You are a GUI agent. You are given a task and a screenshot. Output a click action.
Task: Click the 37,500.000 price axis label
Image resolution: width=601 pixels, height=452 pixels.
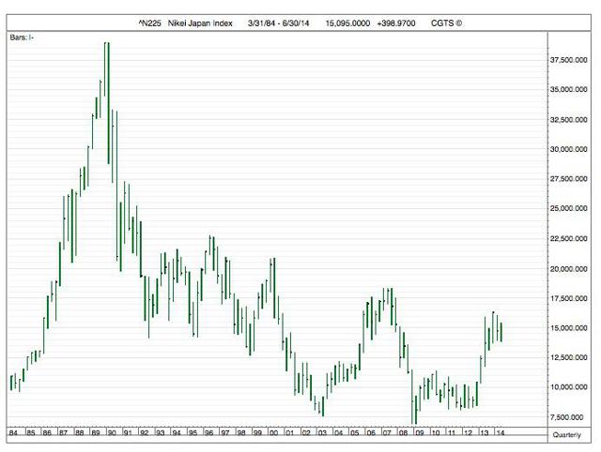click(x=569, y=60)
